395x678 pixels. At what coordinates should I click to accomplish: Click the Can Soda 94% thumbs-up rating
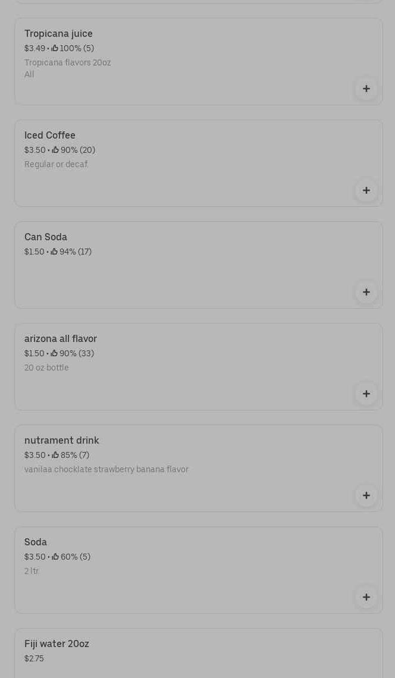(71, 252)
